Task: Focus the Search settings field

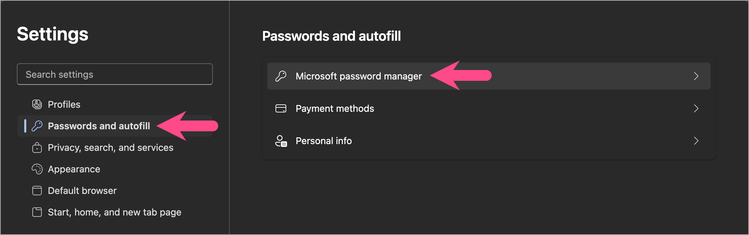Action: [x=115, y=74]
